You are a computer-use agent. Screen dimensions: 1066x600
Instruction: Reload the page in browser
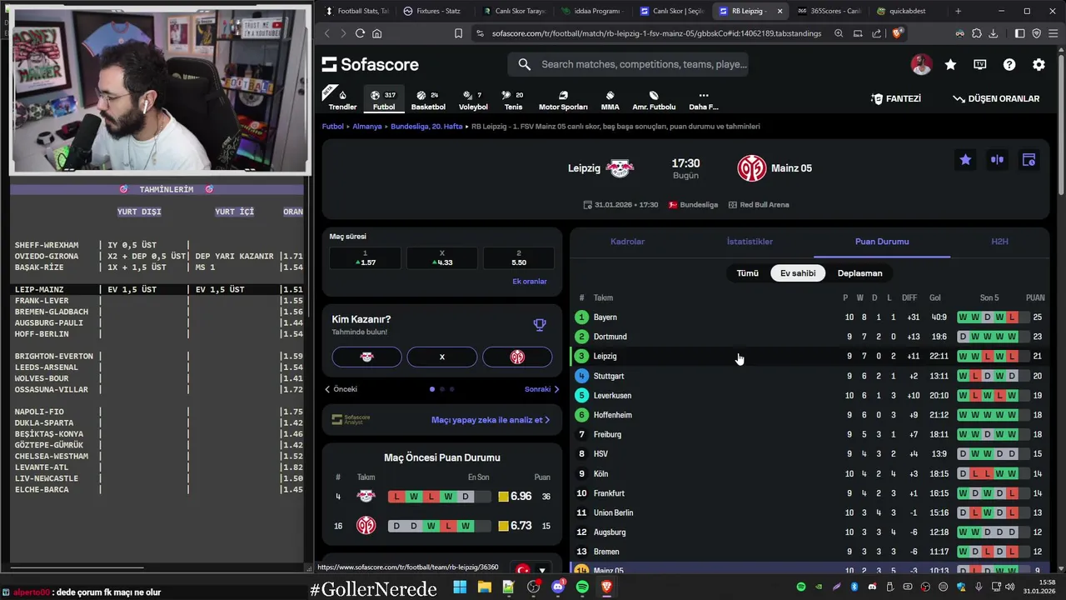[360, 33]
